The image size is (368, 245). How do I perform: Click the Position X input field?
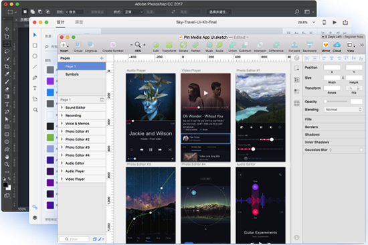pyautogui.click(x=332, y=68)
